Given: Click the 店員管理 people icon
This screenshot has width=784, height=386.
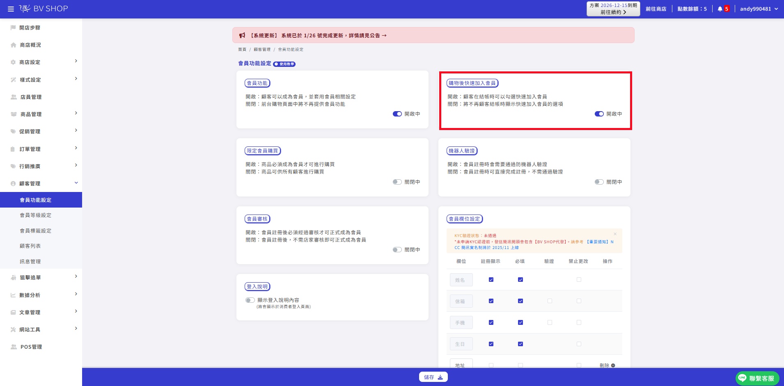Looking at the screenshot, I should (x=14, y=97).
